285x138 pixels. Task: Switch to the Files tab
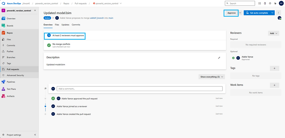click(57, 25)
